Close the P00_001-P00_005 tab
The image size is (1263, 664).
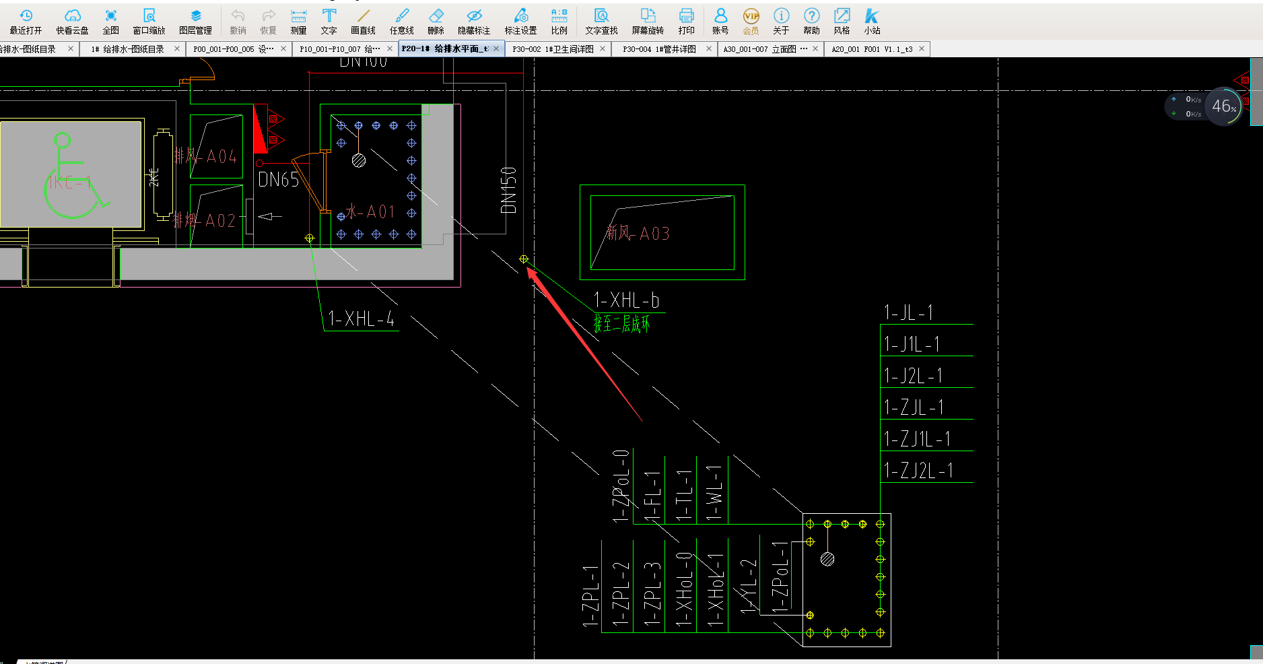(283, 48)
